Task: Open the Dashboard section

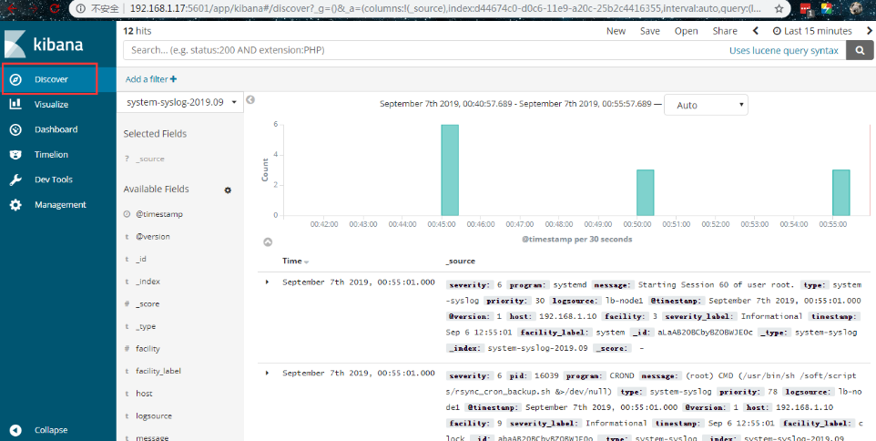Action: point(56,129)
